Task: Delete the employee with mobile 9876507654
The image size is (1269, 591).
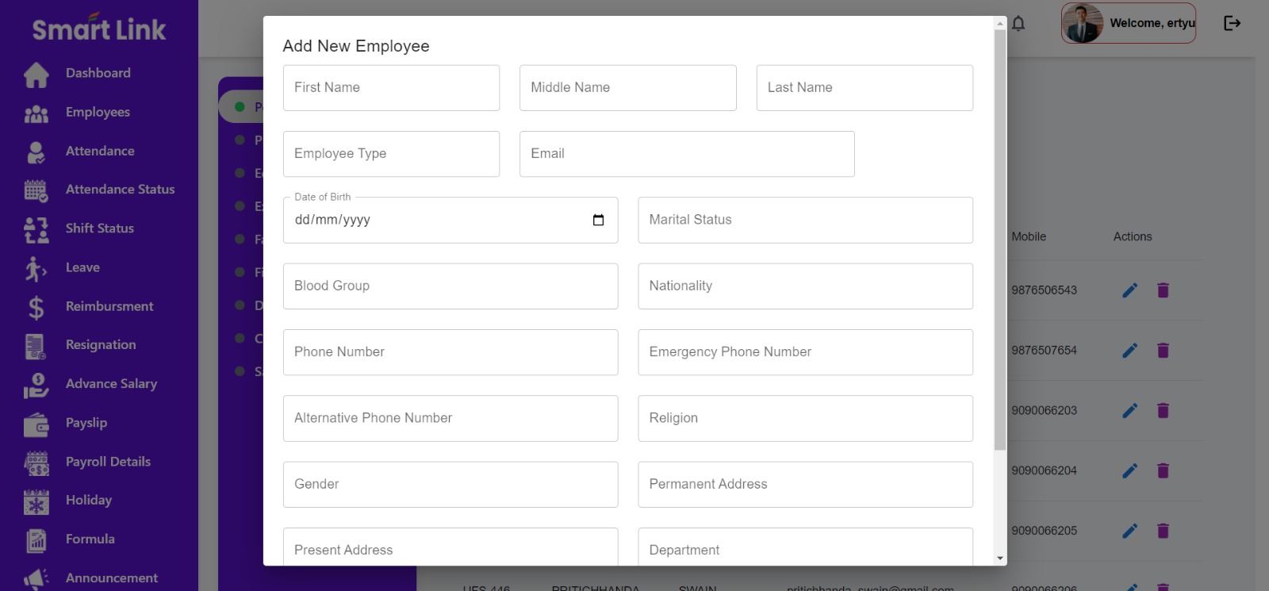Action: [1163, 351]
